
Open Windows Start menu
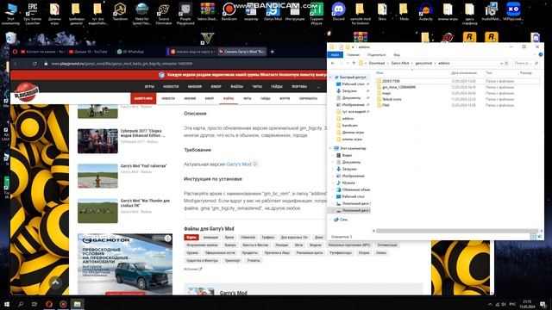pos(7,304)
